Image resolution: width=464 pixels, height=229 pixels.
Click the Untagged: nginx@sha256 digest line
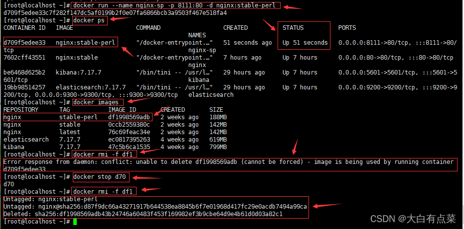coord(155,207)
